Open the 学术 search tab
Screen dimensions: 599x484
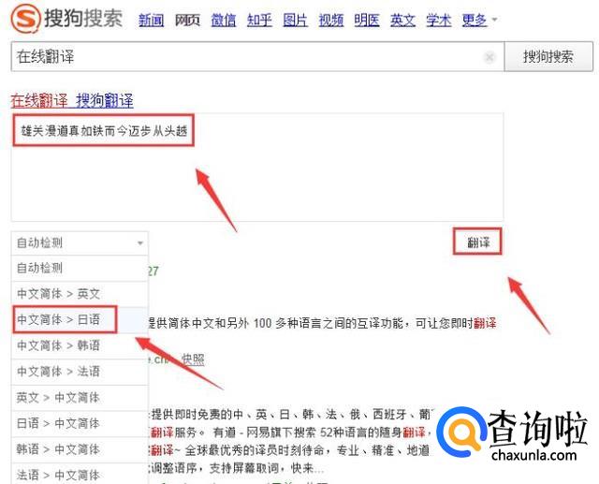tap(439, 21)
